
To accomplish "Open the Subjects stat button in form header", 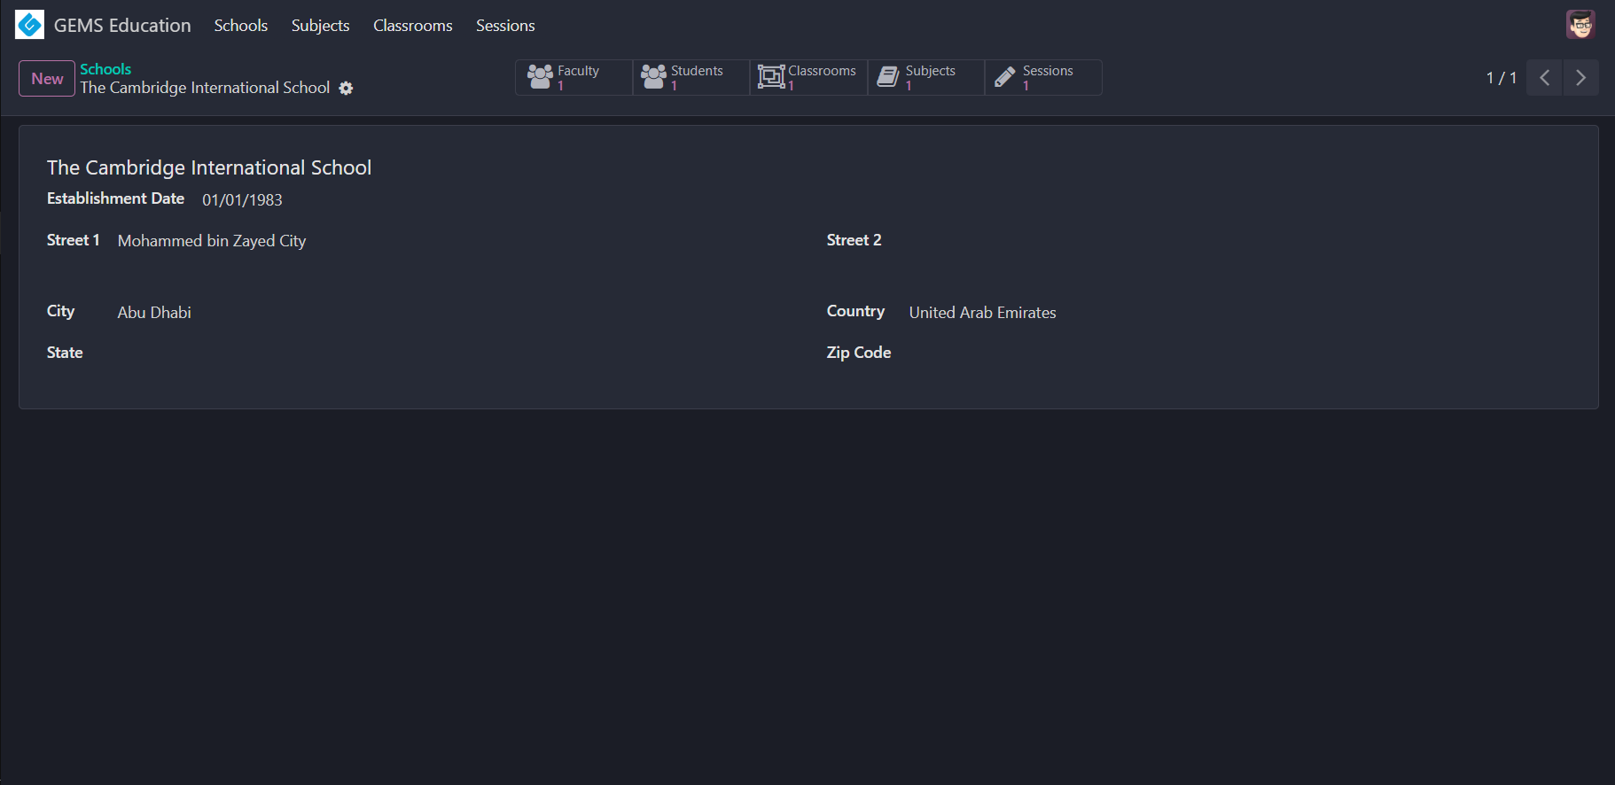I will pos(925,77).
